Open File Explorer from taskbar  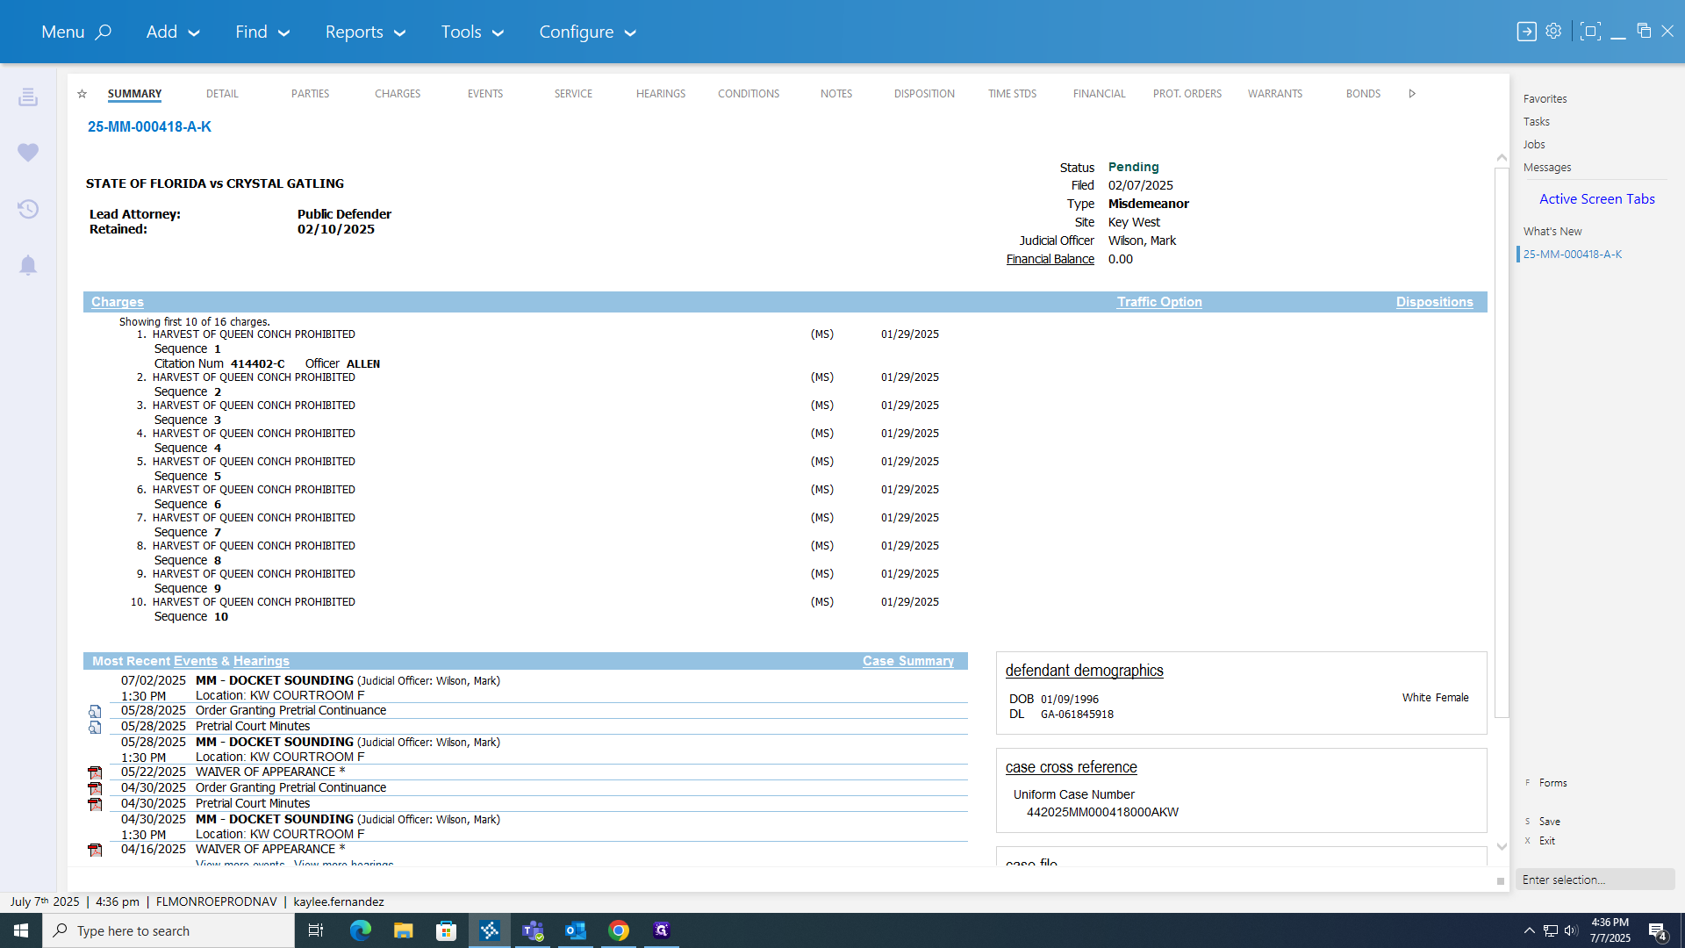(403, 930)
